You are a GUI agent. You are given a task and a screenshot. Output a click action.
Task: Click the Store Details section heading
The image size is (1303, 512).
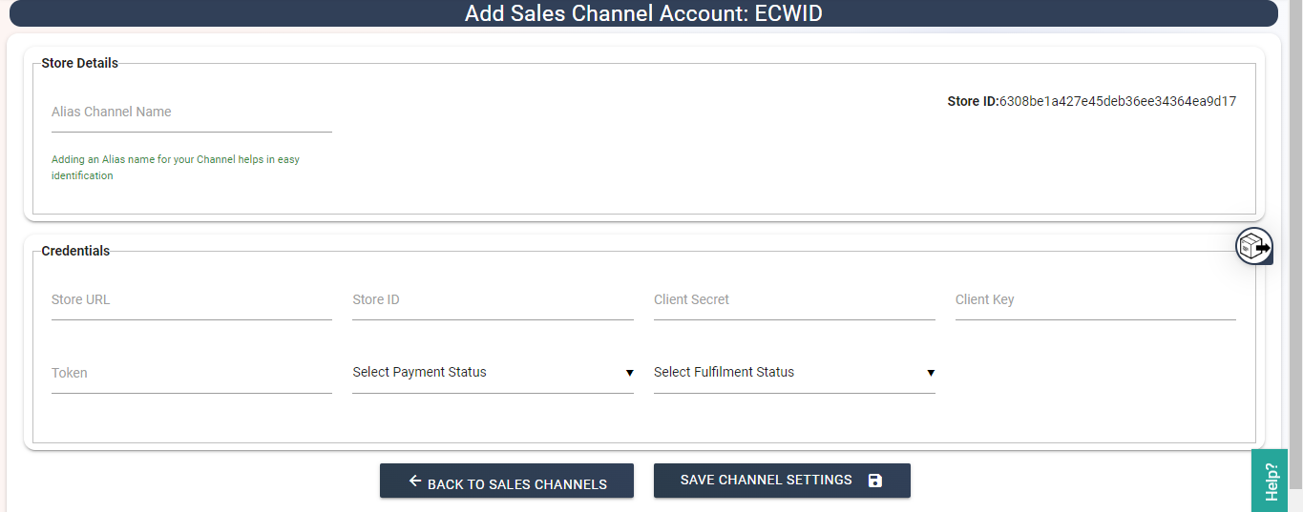click(80, 63)
